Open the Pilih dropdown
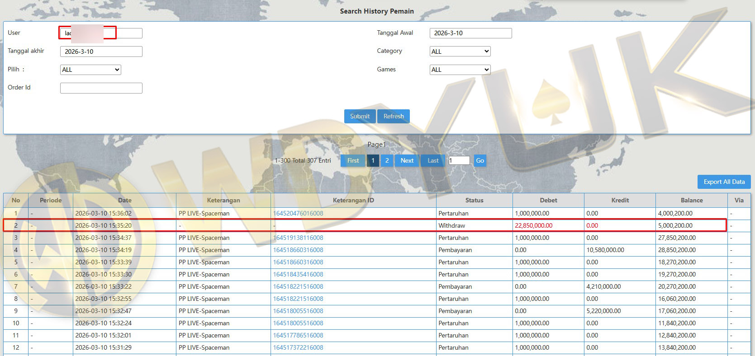The image size is (755, 356). [x=90, y=70]
